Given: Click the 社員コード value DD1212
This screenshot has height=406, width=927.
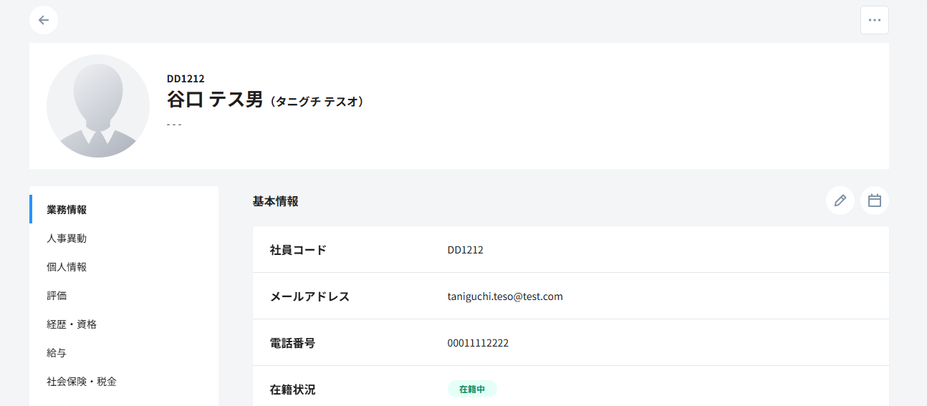Looking at the screenshot, I should coord(465,250).
